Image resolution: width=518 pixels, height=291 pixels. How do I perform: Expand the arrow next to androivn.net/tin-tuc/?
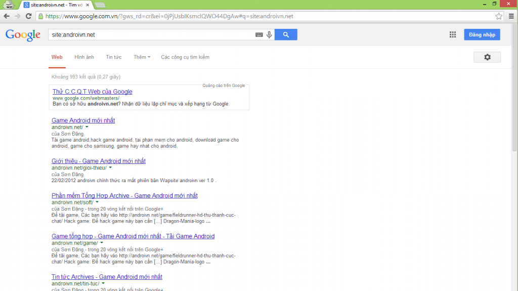click(103, 283)
